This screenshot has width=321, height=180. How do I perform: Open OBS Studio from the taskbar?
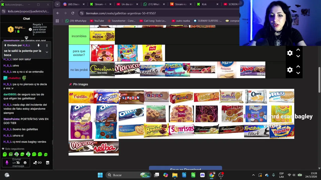point(221,175)
